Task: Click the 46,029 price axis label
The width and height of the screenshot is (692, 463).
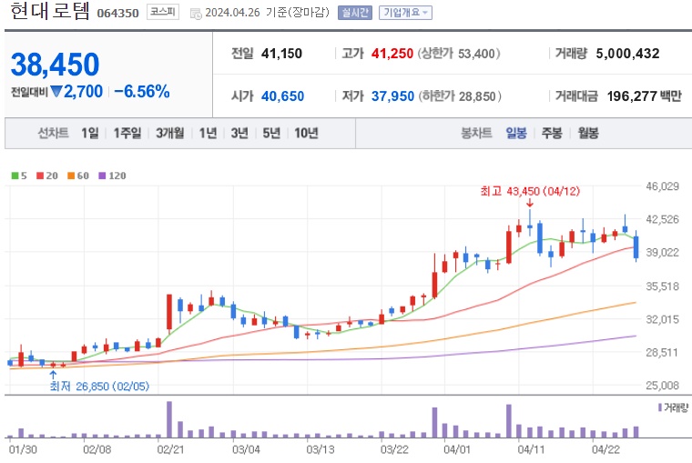Action: 663,186
